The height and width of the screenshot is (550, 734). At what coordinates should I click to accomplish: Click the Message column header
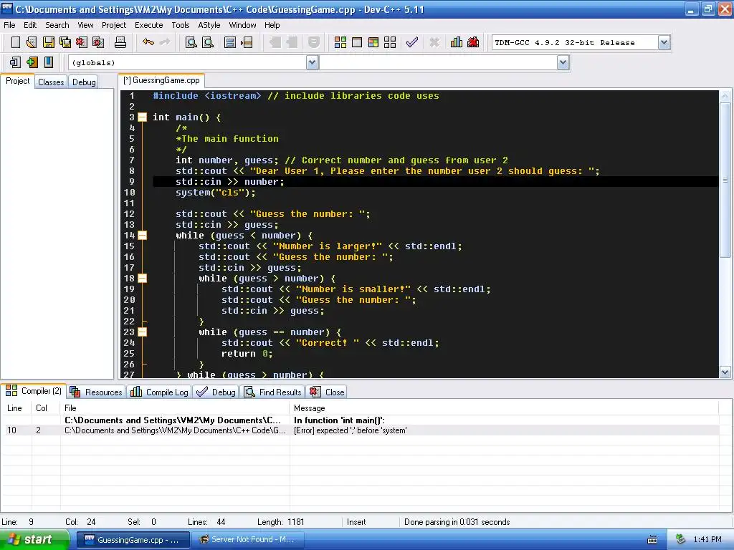pos(504,407)
